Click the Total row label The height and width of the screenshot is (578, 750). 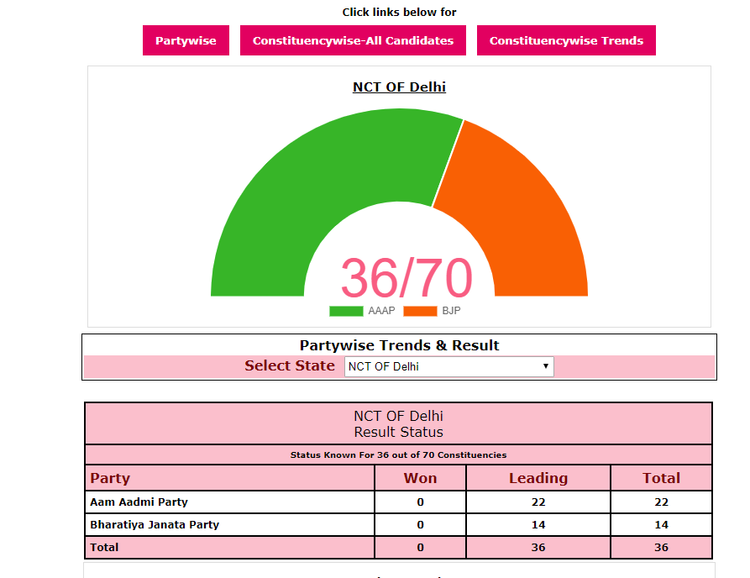pyautogui.click(x=104, y=548)
